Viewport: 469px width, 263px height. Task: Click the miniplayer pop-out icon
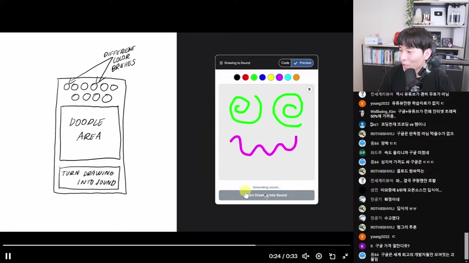pos(332,256)
